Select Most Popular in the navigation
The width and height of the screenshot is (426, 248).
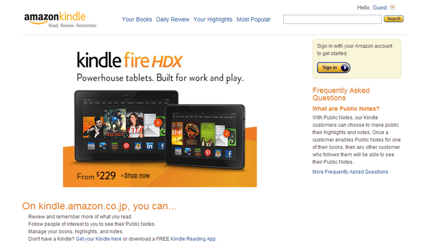pyautogui.click(x=253, y=19)
